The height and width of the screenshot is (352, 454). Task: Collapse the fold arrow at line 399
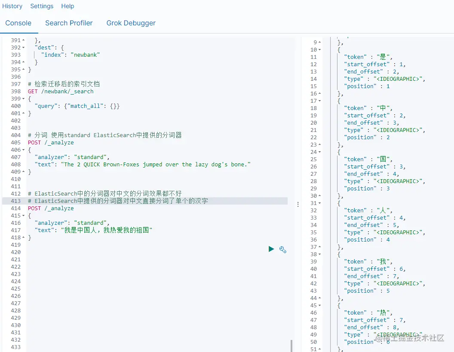(x=24, y=99)
